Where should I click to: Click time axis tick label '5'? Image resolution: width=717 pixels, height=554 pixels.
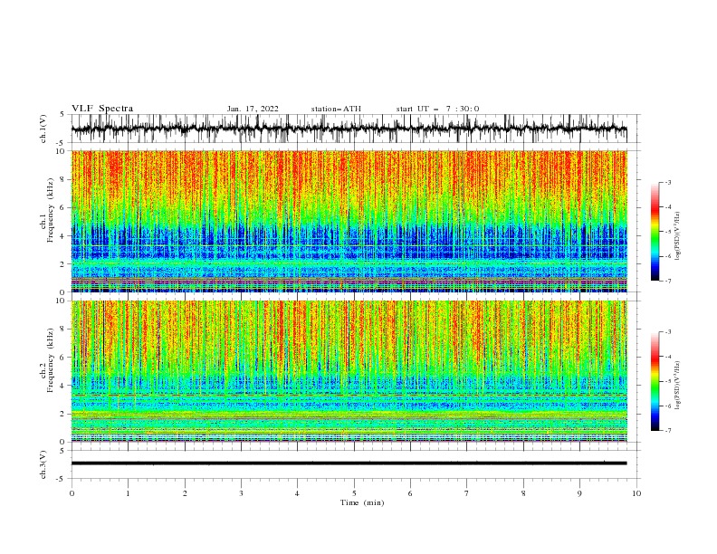pos(354,493)
